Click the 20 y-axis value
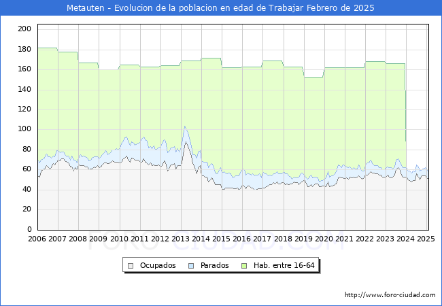The image size is (442, 306). pos(27,209)
